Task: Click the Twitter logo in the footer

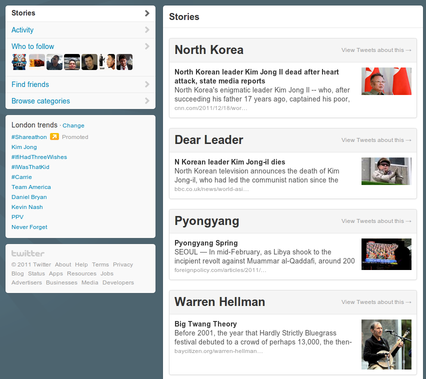Action: click(28, 253)
